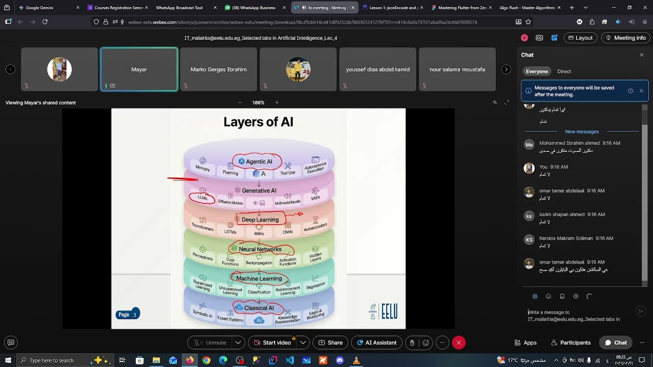Select youssef diaa abdelhamid's participant tile
The width and height of the screenshot is (653, 367).
coord(378,69)
